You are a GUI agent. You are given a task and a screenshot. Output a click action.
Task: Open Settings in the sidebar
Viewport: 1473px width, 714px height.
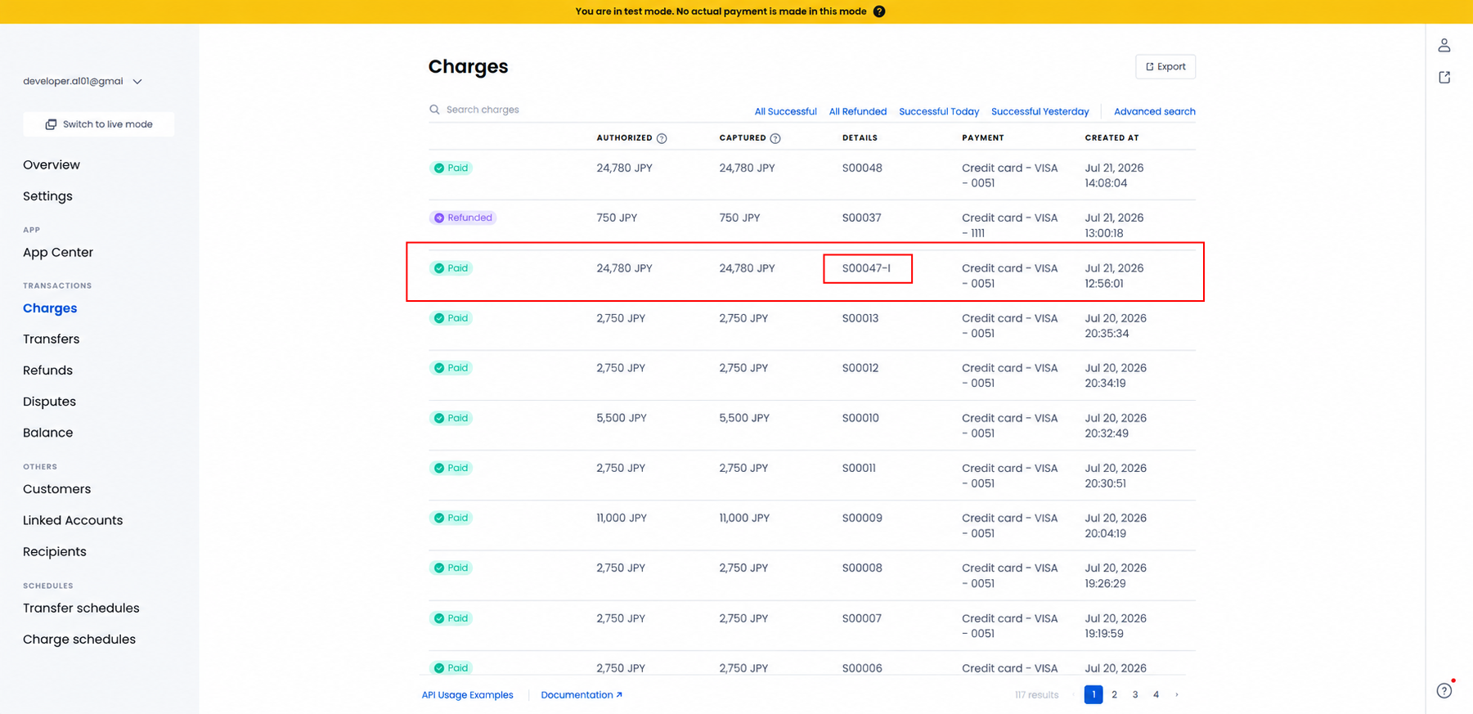[x=47, y=196]
